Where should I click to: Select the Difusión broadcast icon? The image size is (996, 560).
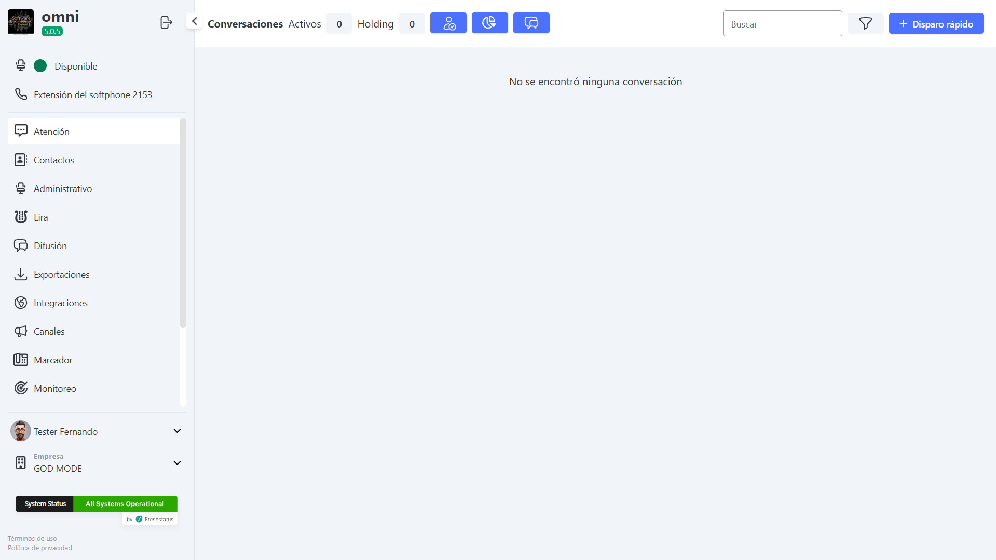tap(20, 245)
